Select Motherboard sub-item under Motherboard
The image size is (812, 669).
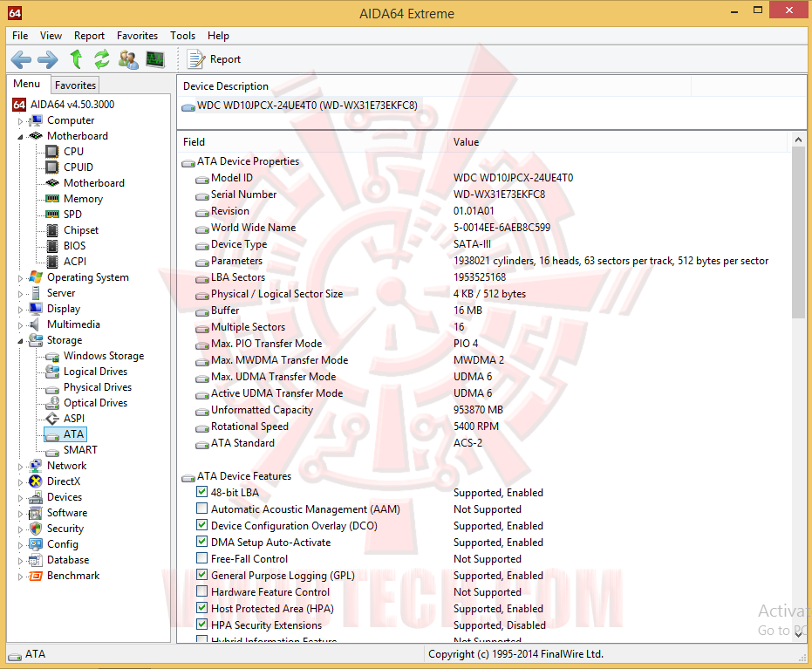93,183
